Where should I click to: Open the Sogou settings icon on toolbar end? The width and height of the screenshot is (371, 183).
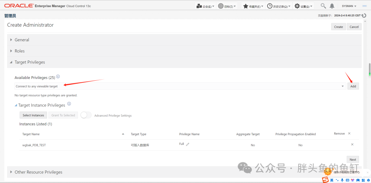[368, 180]
